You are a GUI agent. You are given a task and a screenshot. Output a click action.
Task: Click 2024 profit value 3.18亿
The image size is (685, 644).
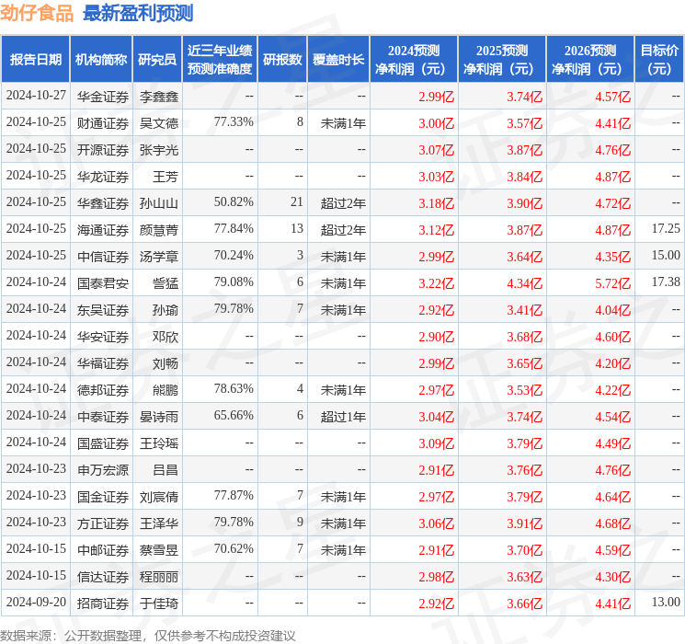(x=437, y=203)
